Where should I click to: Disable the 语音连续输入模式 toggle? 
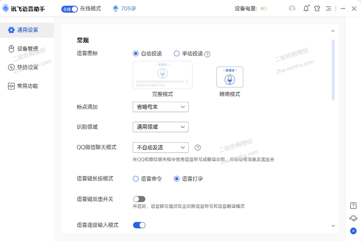[x=139, y=225]
